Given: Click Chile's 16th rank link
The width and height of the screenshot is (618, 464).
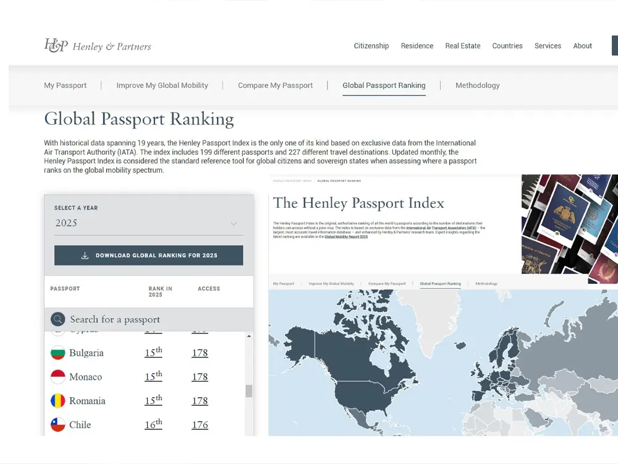Looking at the screenshot, I should [x=153, y=424].
